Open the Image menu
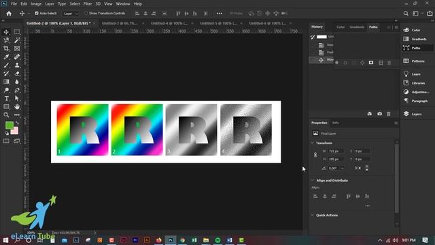Viewport: 435px width, 245px height. tap(36, 4)
